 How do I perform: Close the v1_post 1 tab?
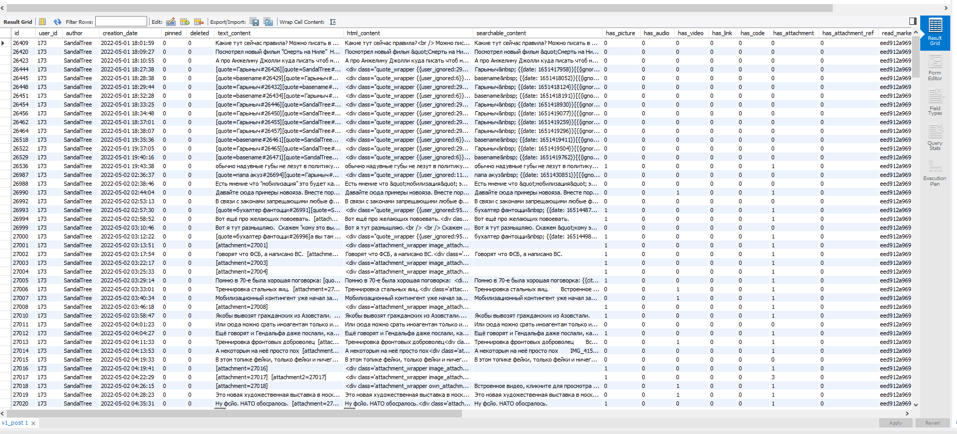tap(34, 424)
